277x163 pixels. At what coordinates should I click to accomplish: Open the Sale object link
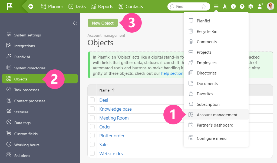tap(103, 145)
